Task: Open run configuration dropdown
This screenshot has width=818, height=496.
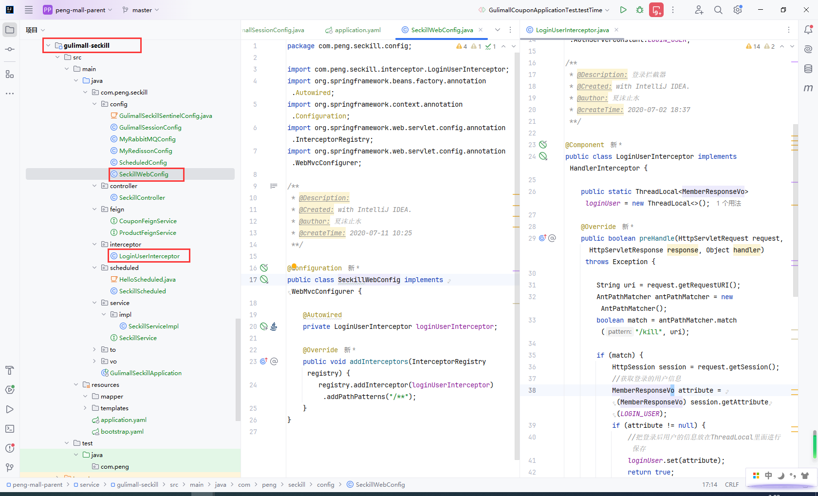Action: (x=544, y=10)
